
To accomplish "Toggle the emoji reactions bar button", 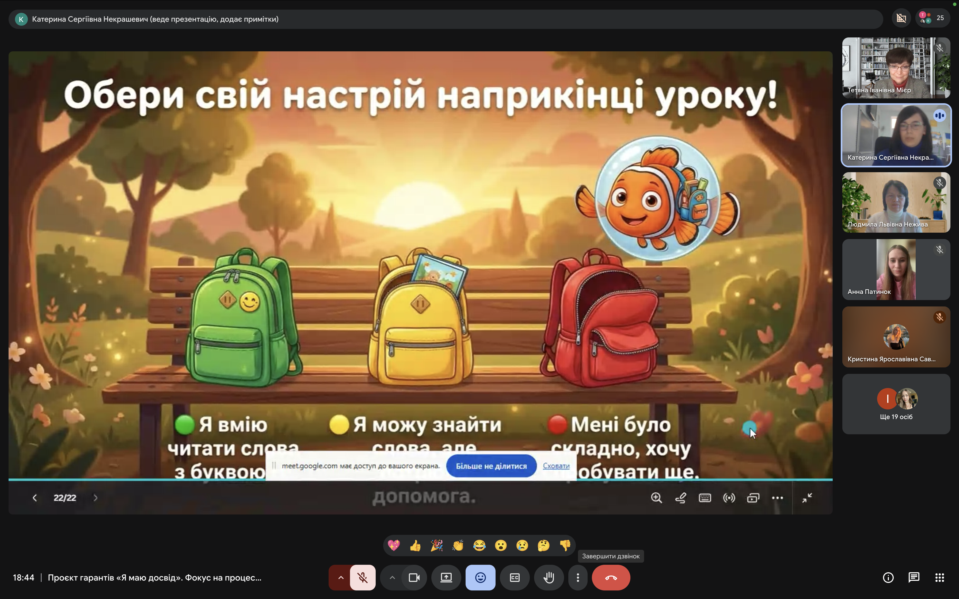I will [480, 578].
